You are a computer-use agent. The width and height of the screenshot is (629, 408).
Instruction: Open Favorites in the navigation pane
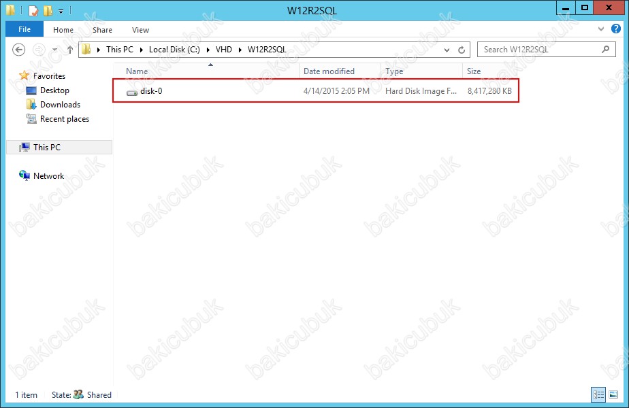tap(49, 75)
